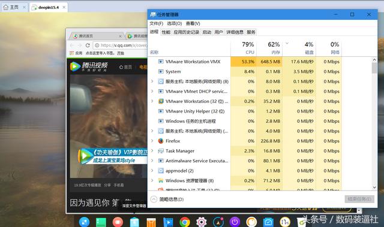This screenshot has width=384, height=227.
Task: Expand the 服务主机: 本地系统(网络受限) row
Action: (152, 131)
